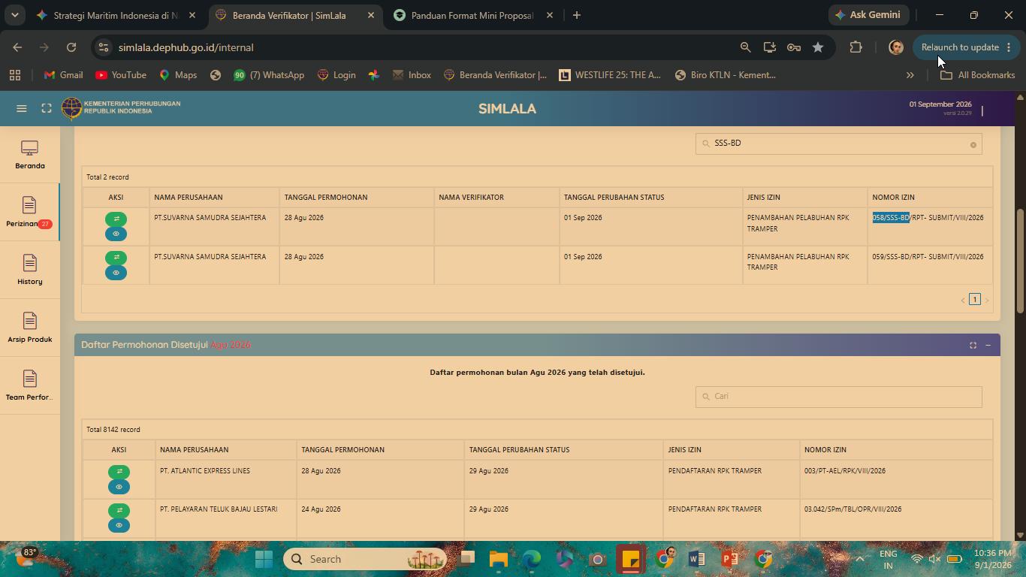View details eye icon for Atlantic Express Lines
Image resolution: width=1026 pixels, height=577 pixels.
(119, 487)
